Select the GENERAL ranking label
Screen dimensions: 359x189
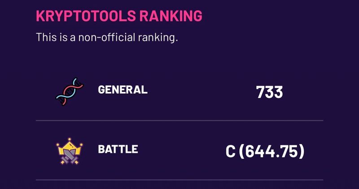coord(123,89)
